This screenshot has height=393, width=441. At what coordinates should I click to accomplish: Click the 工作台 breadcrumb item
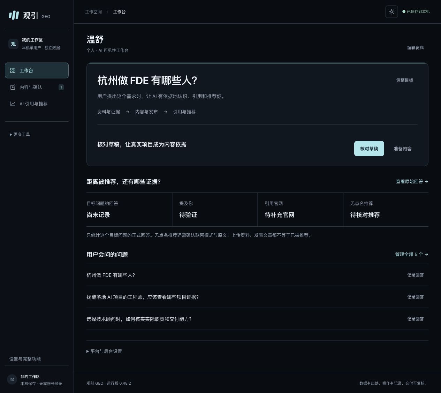(x=119, y=12)
